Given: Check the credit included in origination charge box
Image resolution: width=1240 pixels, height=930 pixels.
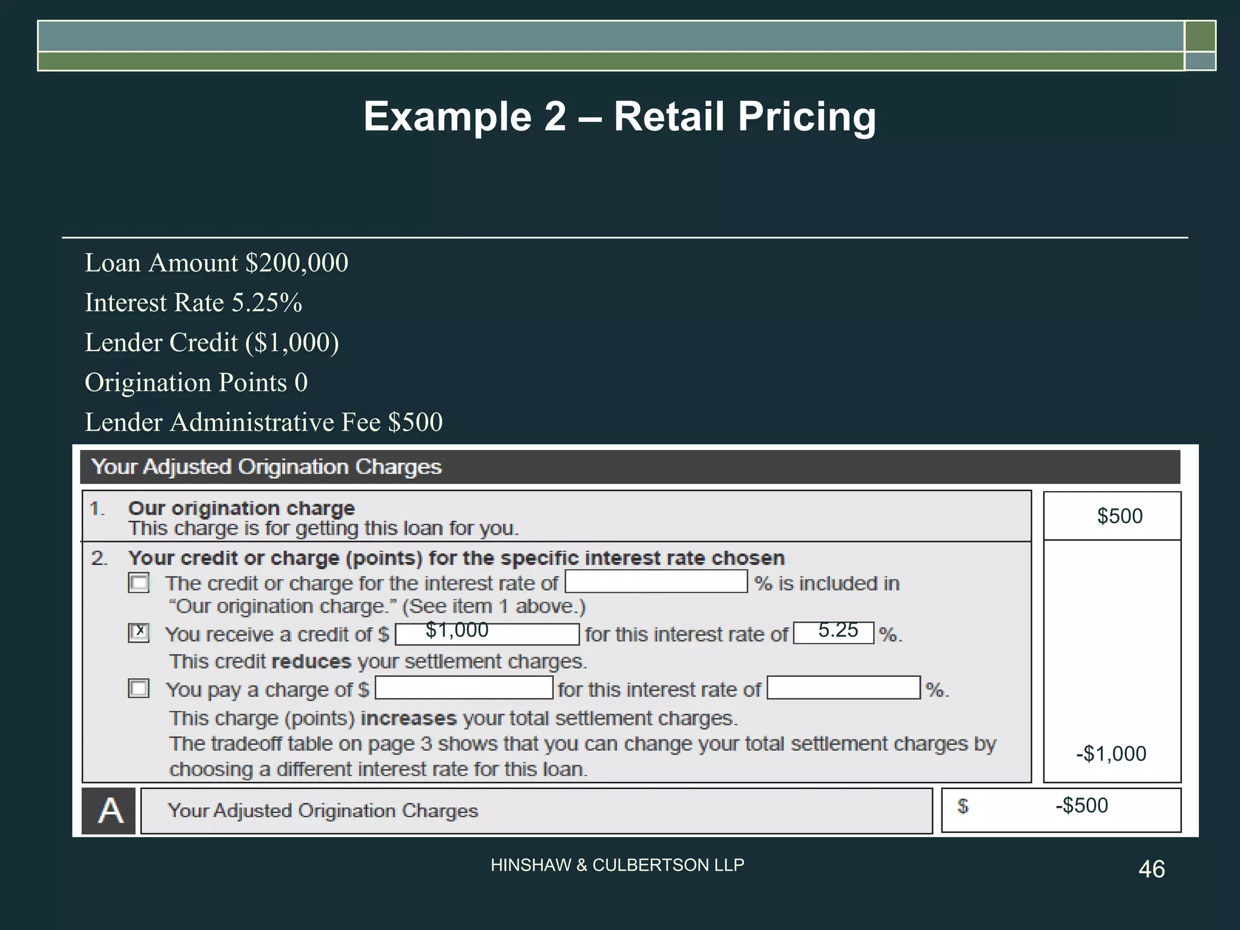Looking at the screenshot, I should tap(139, 583).
